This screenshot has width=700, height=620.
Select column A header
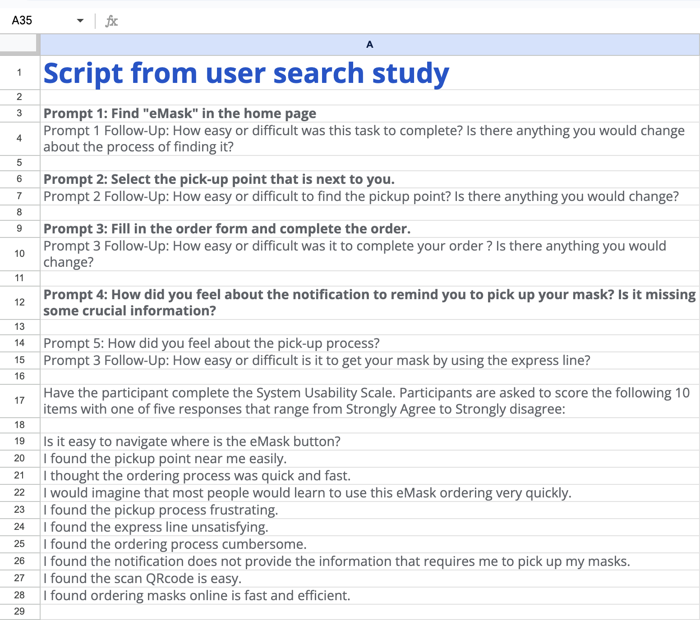[x=370, y=45]
